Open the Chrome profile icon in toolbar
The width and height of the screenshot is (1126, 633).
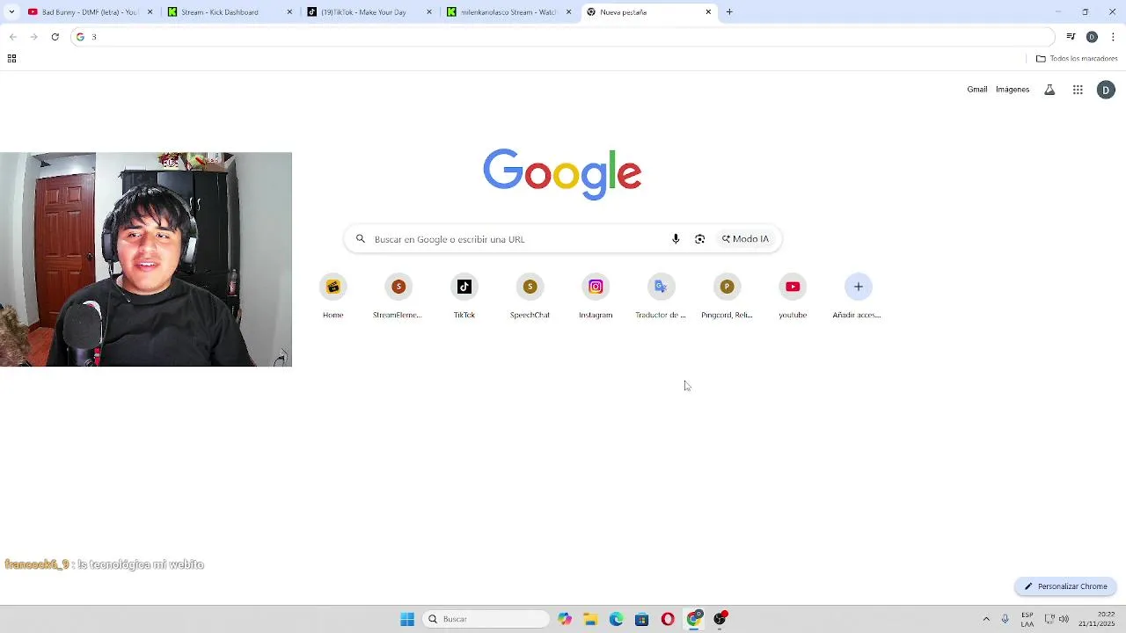(1092, 37)
